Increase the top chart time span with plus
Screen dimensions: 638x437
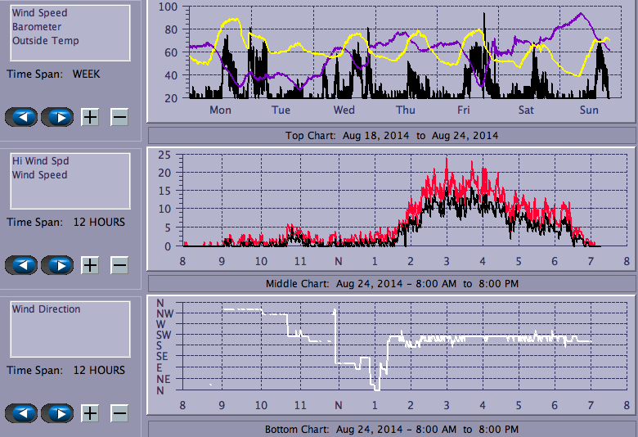pos(90,117)
